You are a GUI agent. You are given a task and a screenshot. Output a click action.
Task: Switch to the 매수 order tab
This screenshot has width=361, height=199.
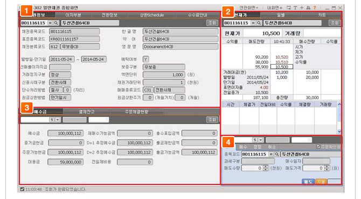[243, 147]
